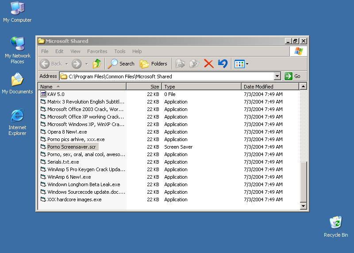The height and width of the screenshot is (253, 354).
Task: Click the Copy To toolbar icon
Action: click(x=194, y=64)
